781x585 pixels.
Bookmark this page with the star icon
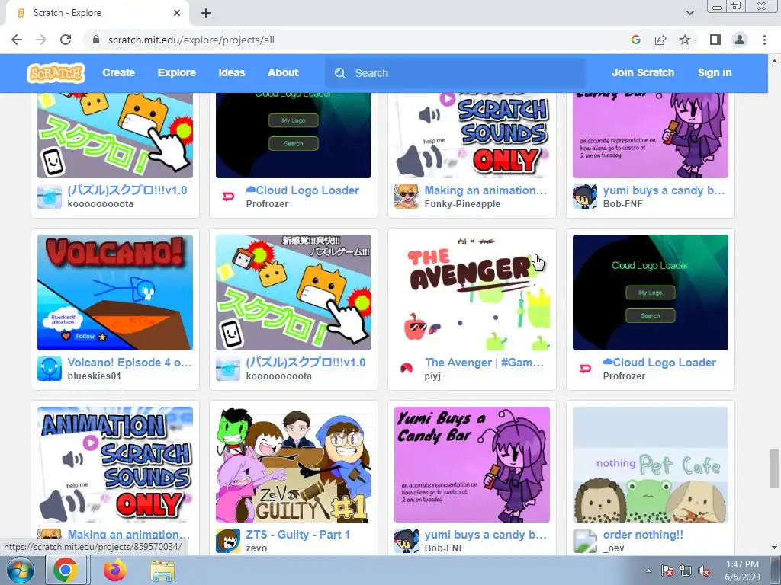point(685,40)
